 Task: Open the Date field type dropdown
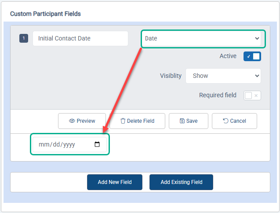coord(202,38)
